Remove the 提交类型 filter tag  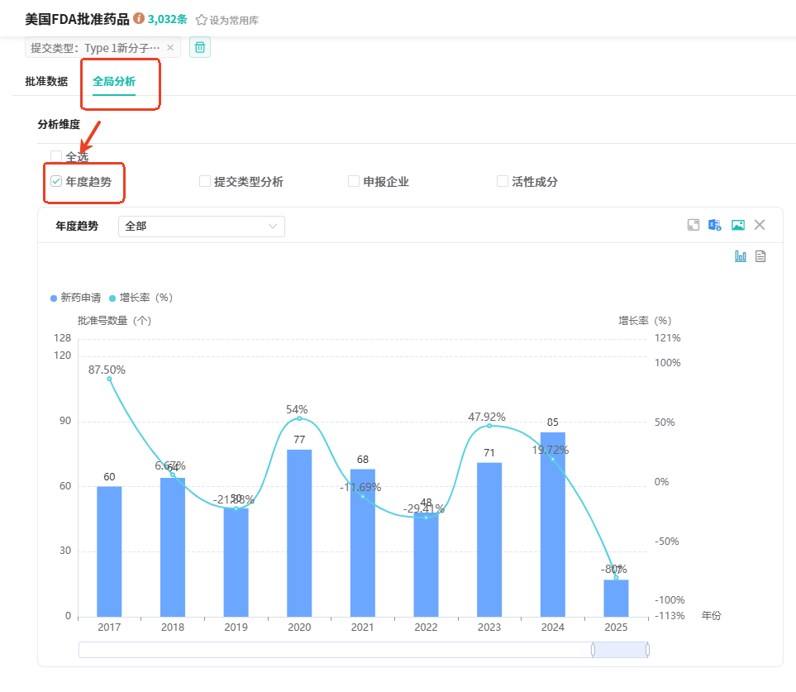coord(170,48)
